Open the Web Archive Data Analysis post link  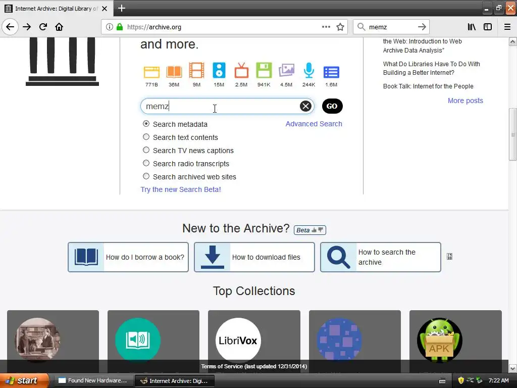tap(422, 46)
